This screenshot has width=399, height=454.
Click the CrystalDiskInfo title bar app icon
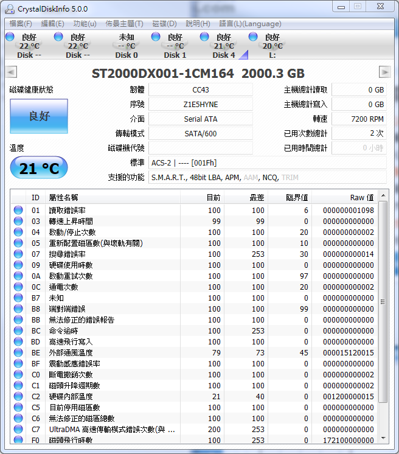pos(10,9)
